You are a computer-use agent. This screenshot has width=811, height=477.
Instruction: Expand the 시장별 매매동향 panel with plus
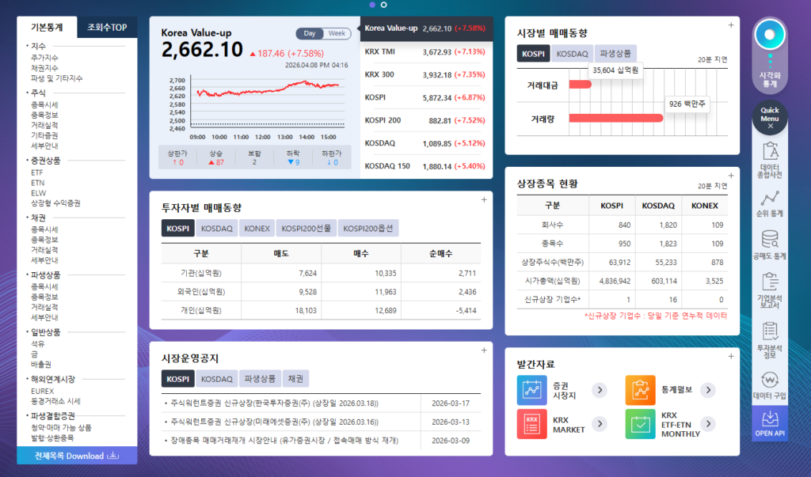pyautogui.click(x=731, y=25)
